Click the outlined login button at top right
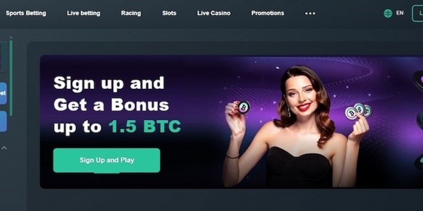Screen dimensions: 423x211 [x=418, y=13]
